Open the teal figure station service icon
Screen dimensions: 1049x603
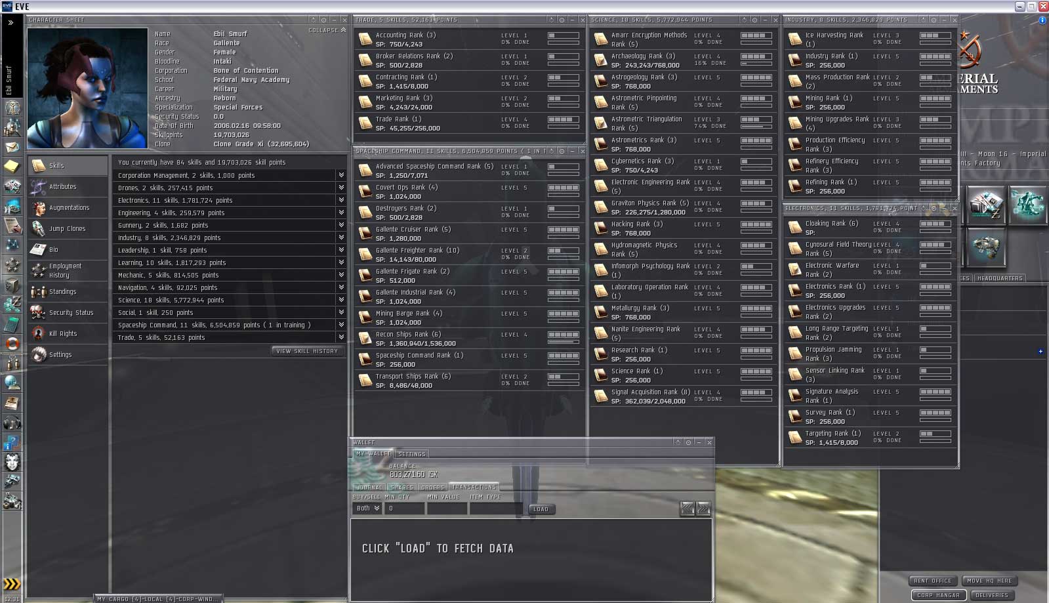pyautogui.click(x=1027, y=205)
